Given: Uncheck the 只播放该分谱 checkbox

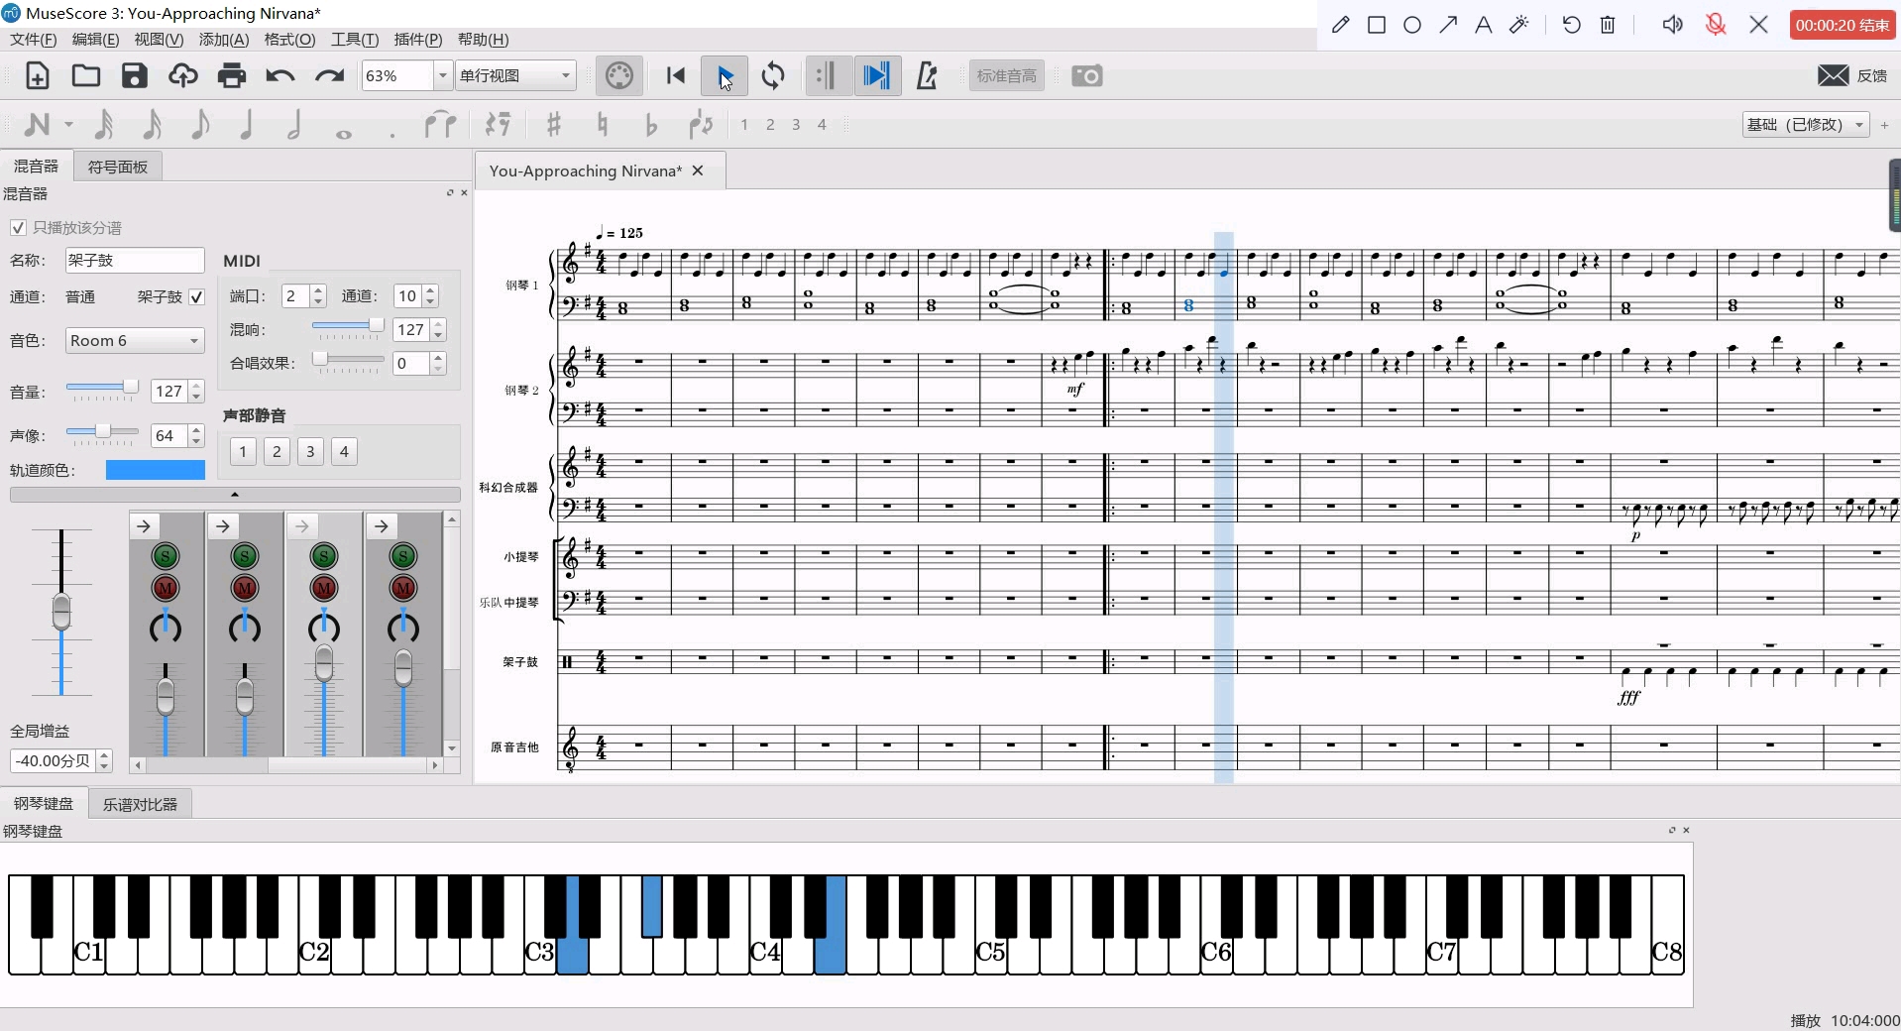Looking at the screenshot, I should 18,227.
